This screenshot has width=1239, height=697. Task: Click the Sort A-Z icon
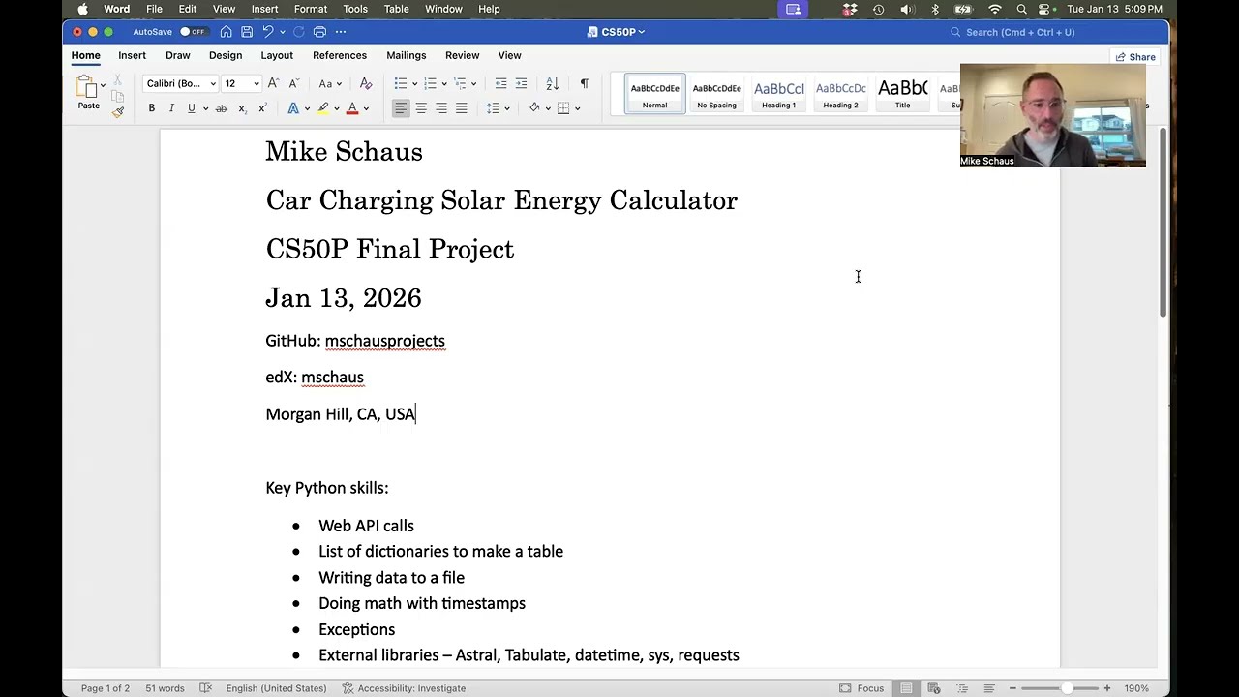point(552,83)
